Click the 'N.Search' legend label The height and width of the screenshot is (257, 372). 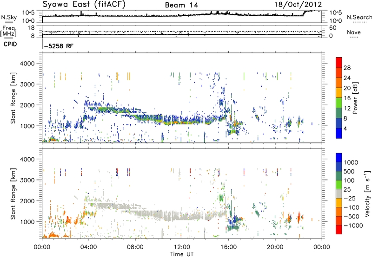pos(359,17)
